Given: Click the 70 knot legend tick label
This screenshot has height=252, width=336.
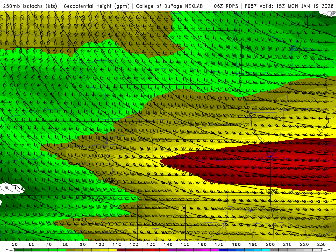Looking at the screenshot, I should [49, 244].
